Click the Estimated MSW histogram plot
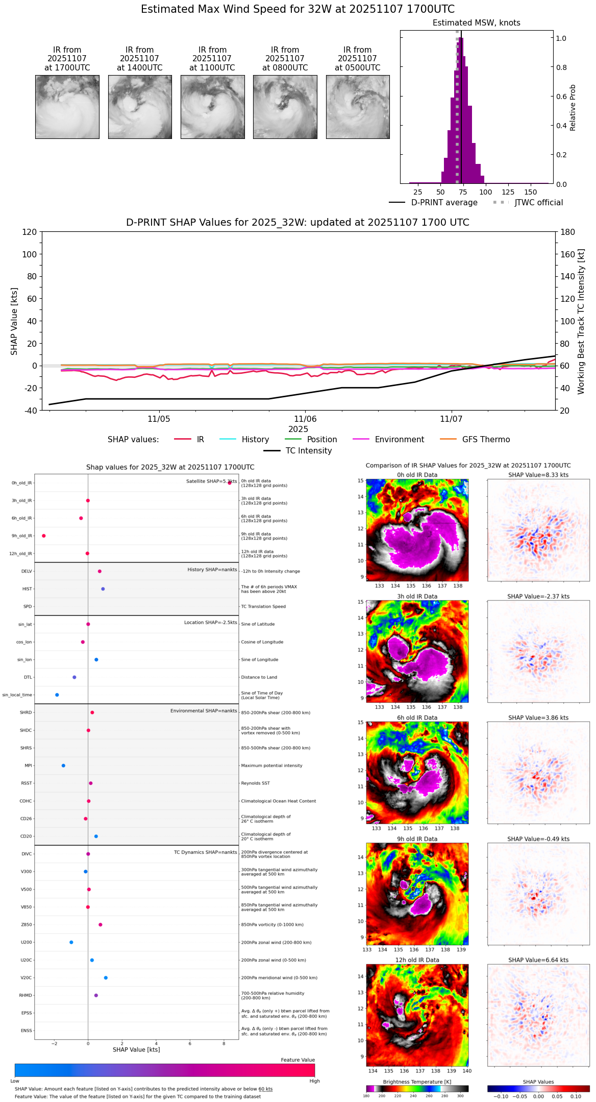This screenshot has width=596, height=1102. [x=477, y=107]
